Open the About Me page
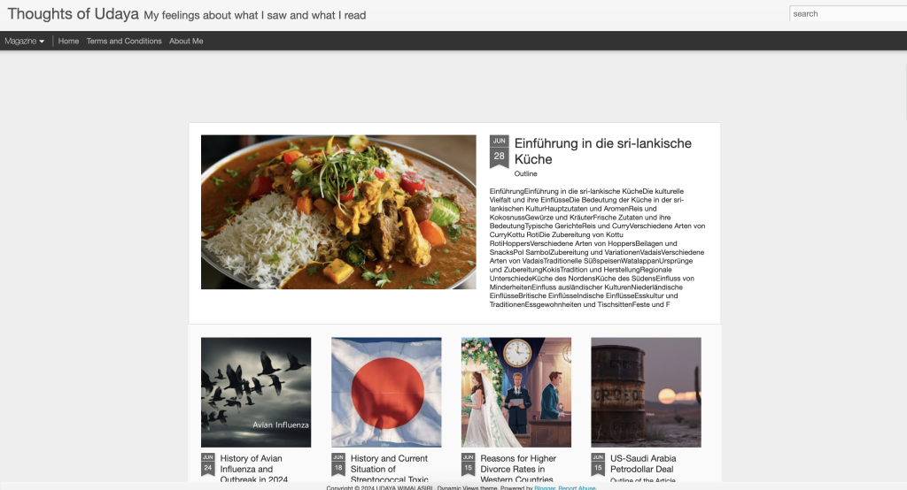Screen dimensions: 907x490 [x=186, y=41]
